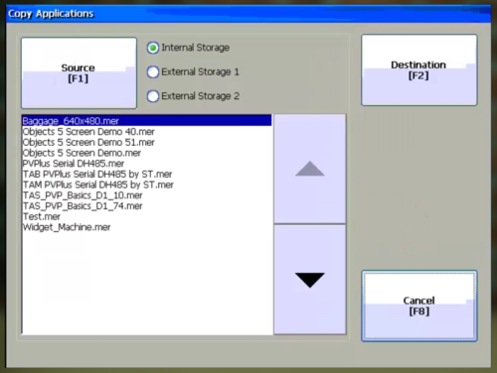Click the Destination [F2] button
Screen dimensions: 497x373
coord(419,70)
